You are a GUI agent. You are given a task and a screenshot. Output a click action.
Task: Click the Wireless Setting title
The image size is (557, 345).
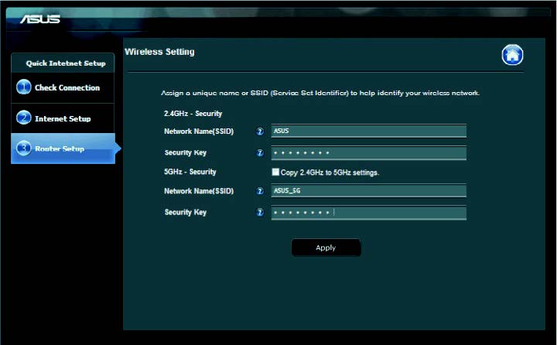point(159,52)
